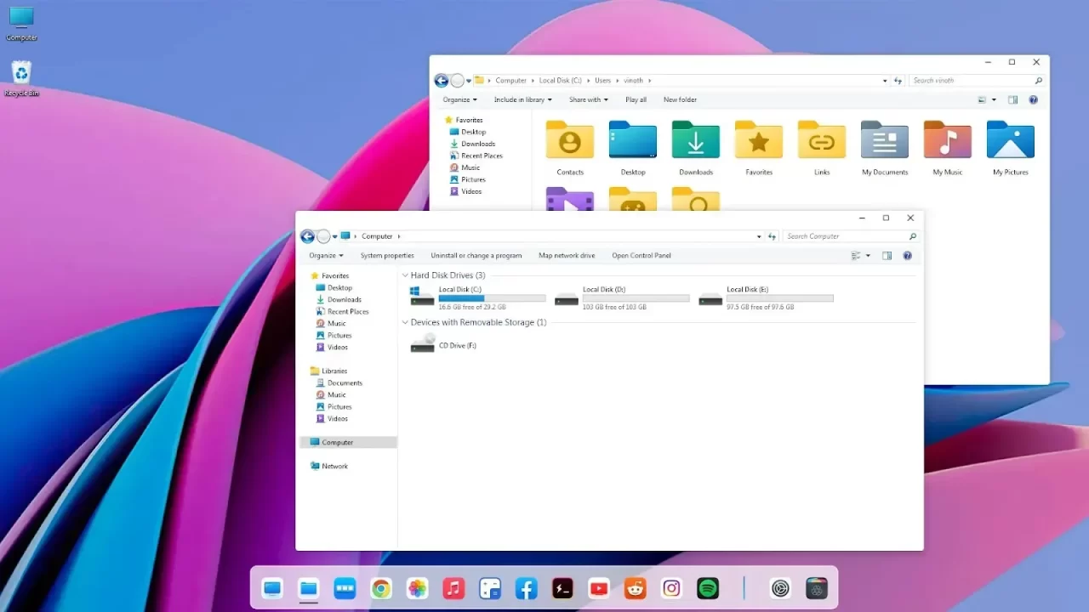Select the Local Disk (D:) drive
1089x612 pixels.
[x=604, y=297]
